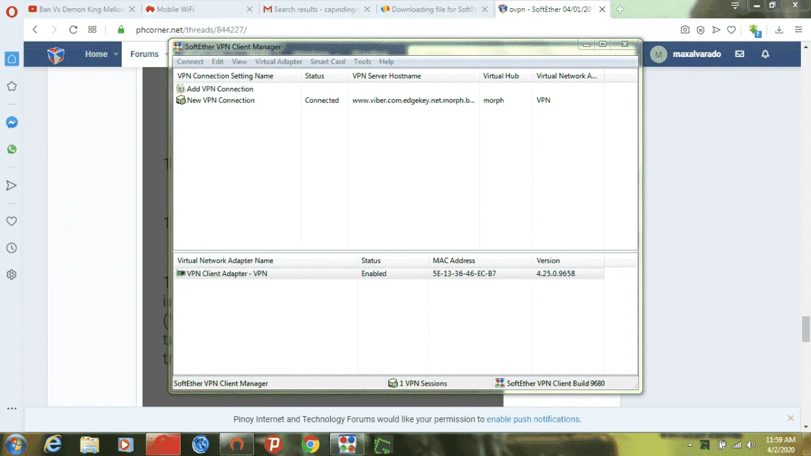Open the Forums navigation link
Screen dimensions: 811x456
144,54
